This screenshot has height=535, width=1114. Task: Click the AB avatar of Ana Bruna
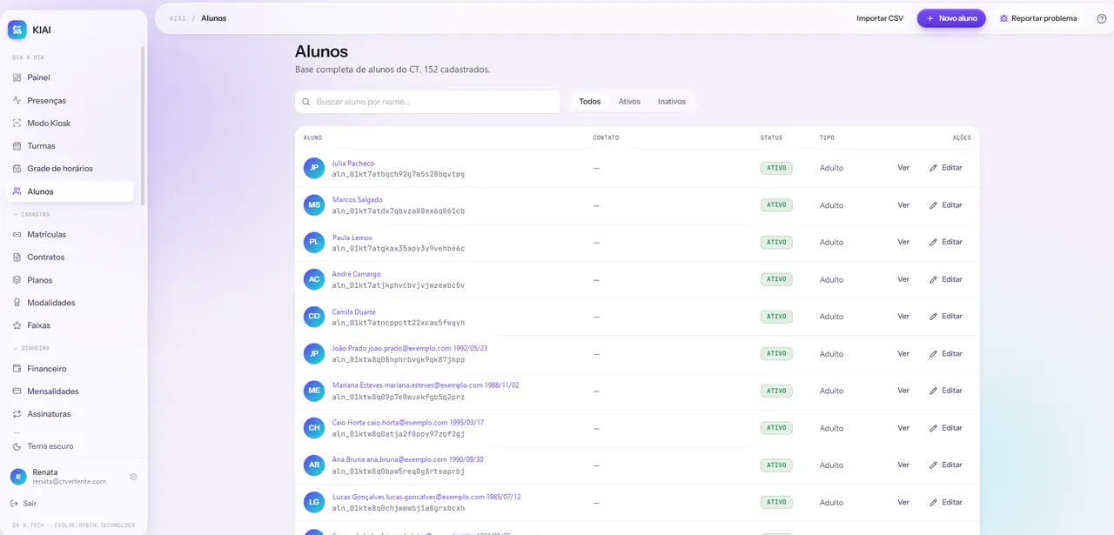(314, 465)
